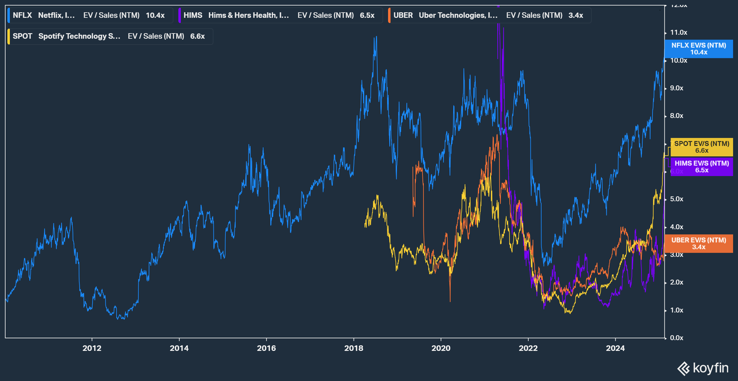
Task: Click the 4.0x y-axis label
Action: [x=677, y=227]
